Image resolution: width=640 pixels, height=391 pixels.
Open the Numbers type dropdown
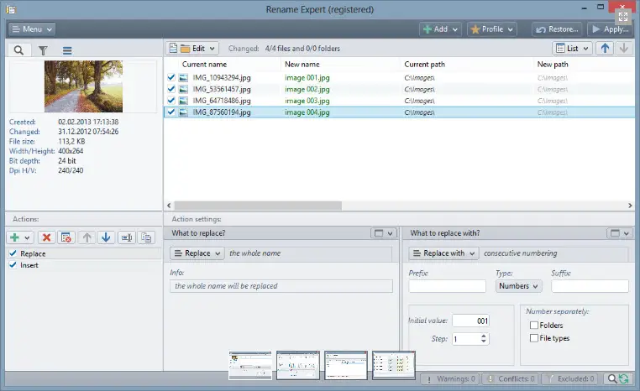(x=518, y=286)
